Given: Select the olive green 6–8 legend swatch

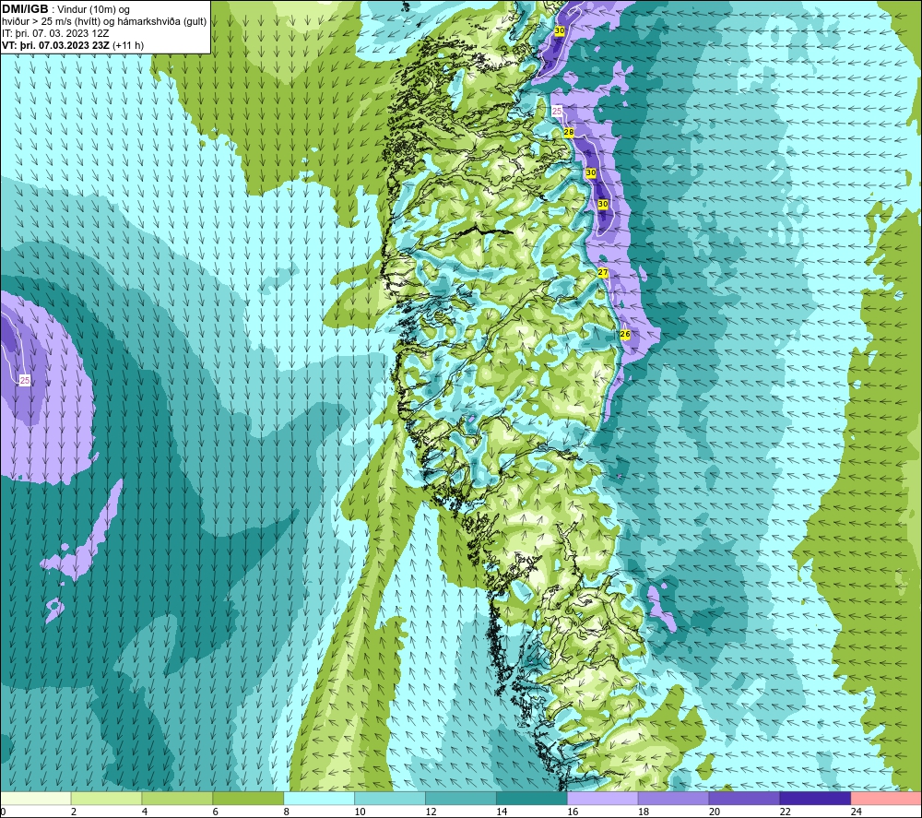Looking at the screenshot, I should (248, 798).
